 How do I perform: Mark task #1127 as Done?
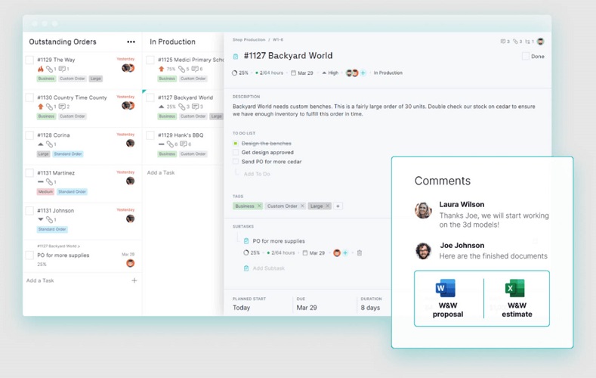[526, 57]
